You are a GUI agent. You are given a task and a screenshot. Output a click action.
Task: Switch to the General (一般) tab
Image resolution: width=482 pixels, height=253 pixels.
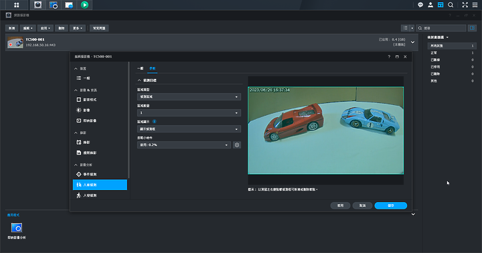pyautogui.click(x=140, y=68)
